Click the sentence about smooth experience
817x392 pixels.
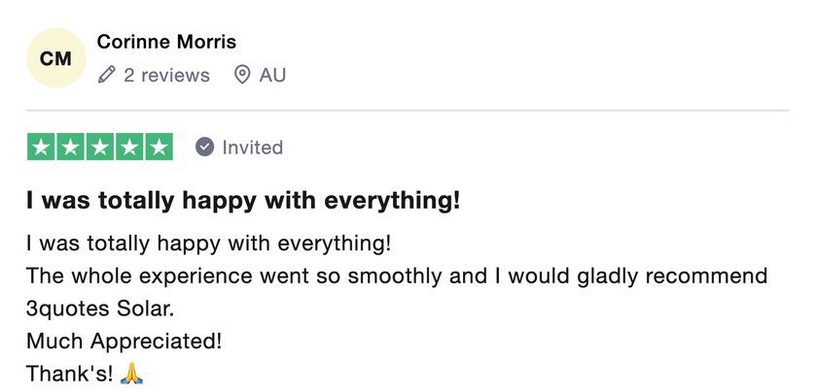397,277
